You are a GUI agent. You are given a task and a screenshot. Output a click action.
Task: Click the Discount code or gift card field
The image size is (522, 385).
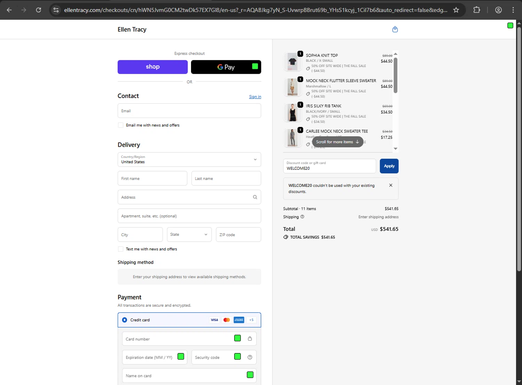(x=330, y=166)
